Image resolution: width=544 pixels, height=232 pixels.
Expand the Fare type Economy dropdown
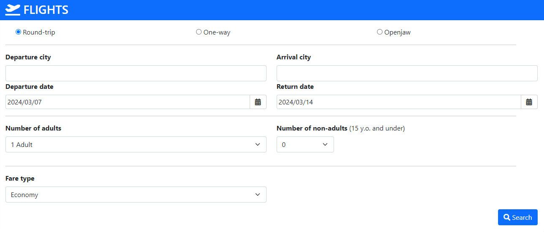tap(136, 195)
